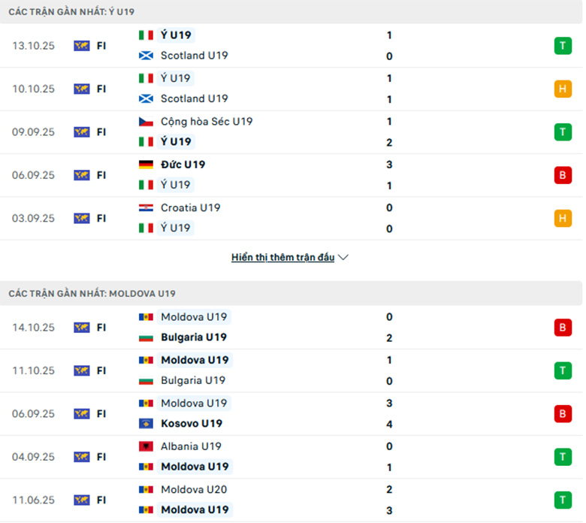Image resolution: width=586 pixels, height=523 pixels.
Task: Open the 06.09.25 Moldova vs Kosovo match row
Action: pos(301,413)
